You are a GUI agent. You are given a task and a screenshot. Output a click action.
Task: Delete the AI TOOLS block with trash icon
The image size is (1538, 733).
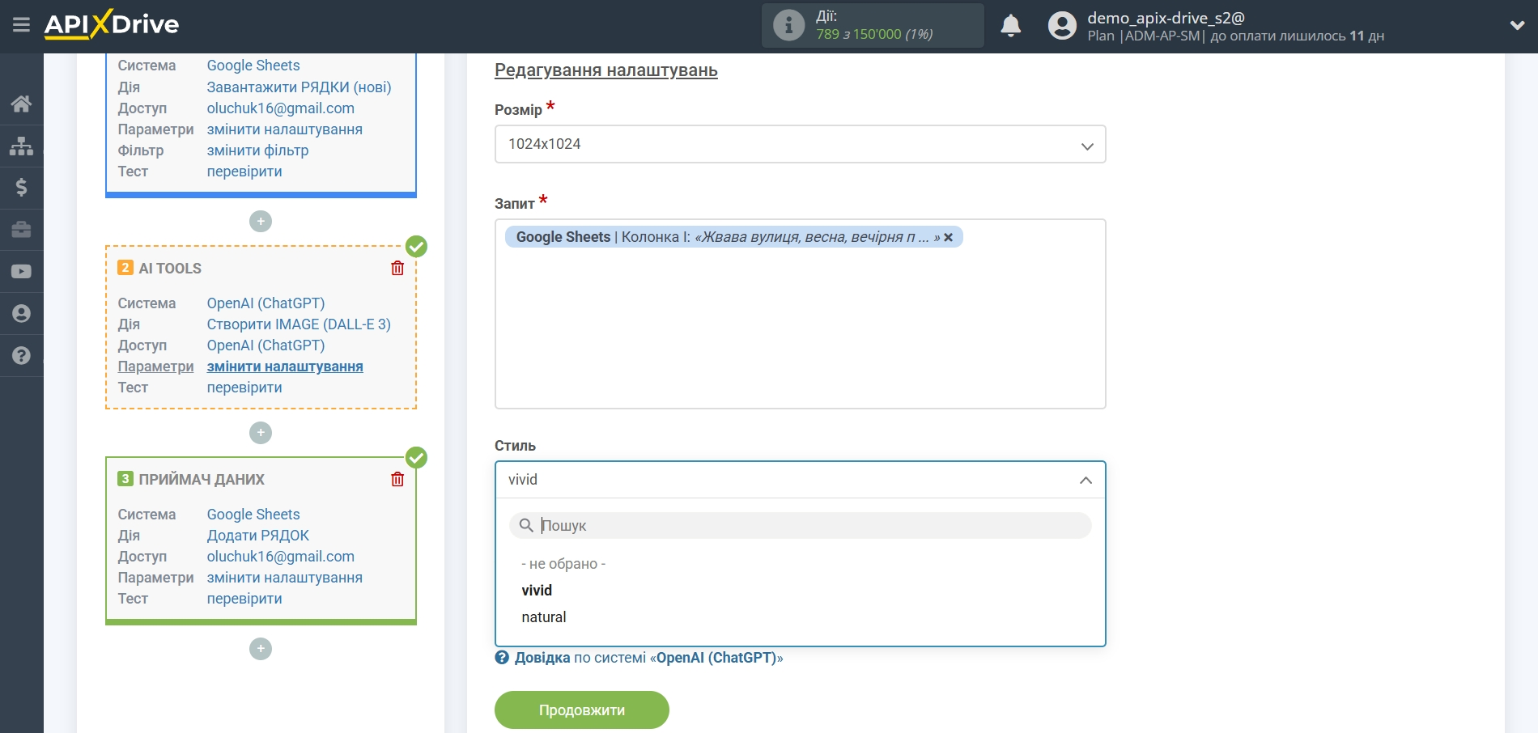coord(397,268)
